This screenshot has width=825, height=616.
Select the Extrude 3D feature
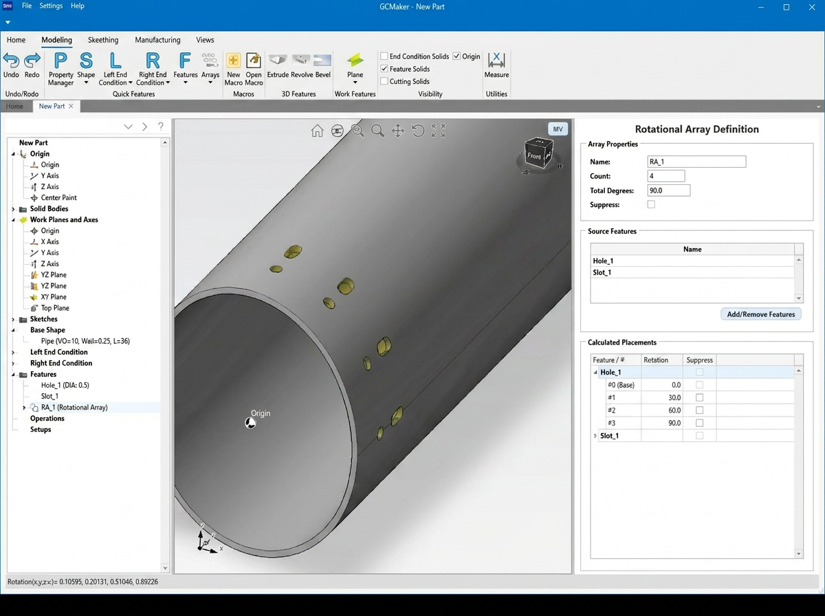tap(278, 65)
